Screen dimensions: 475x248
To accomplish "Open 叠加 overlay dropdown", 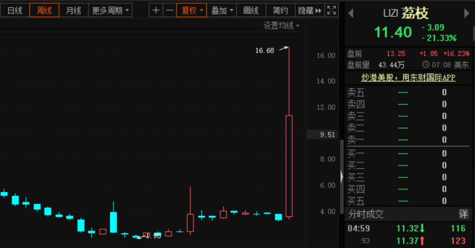I will click(x=222, y=10).
